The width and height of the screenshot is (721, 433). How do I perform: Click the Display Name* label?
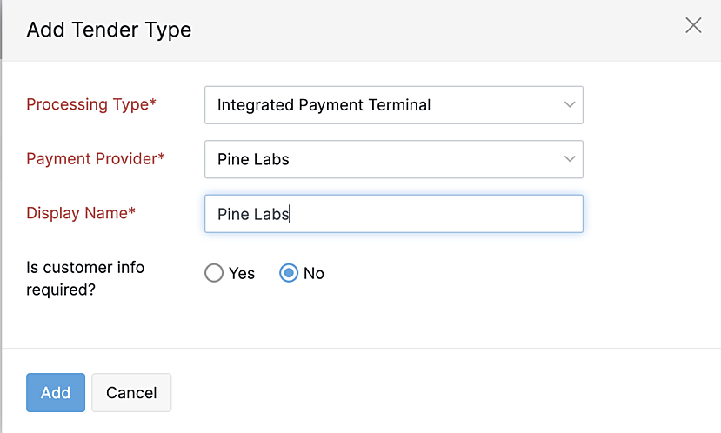click(81, 213)
